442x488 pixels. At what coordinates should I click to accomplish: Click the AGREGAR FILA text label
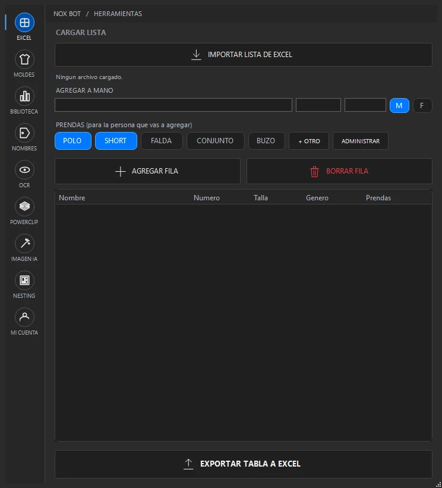(x=155, y=171)
